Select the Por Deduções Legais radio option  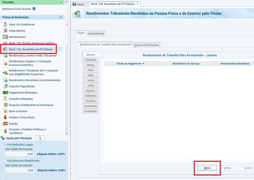[x=5, y=145]
